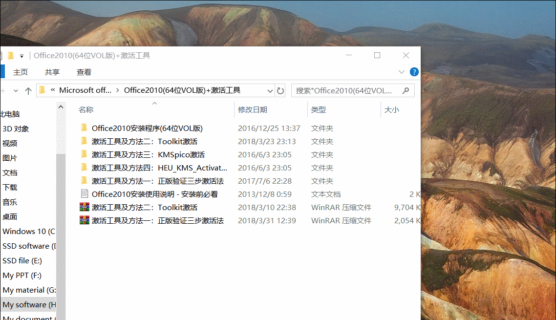Select 下载 in navigation pane
556x320 pixels.
pyautogui.click(x=10, y=187)
